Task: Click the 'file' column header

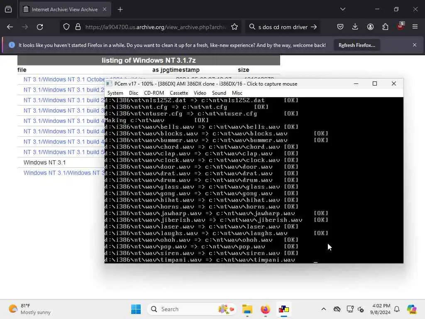Action: (x=22, y=70)
